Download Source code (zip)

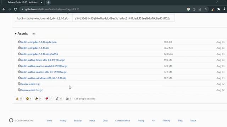click(x=31, y=84)
